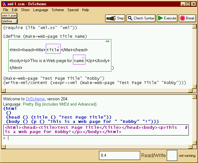
Task: Click the purple title scheme box
Action: point(53,49)
